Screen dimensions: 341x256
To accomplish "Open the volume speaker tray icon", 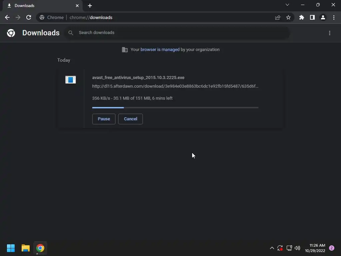I will click(x=297, y=248).
